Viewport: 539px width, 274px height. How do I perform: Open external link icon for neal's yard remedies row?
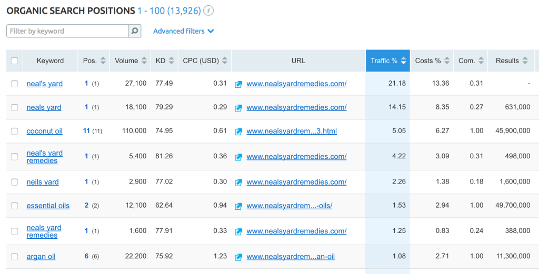click(238, 157)
